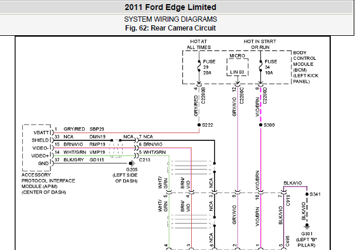Click circuit code "SBP29"

click(97, 129)
